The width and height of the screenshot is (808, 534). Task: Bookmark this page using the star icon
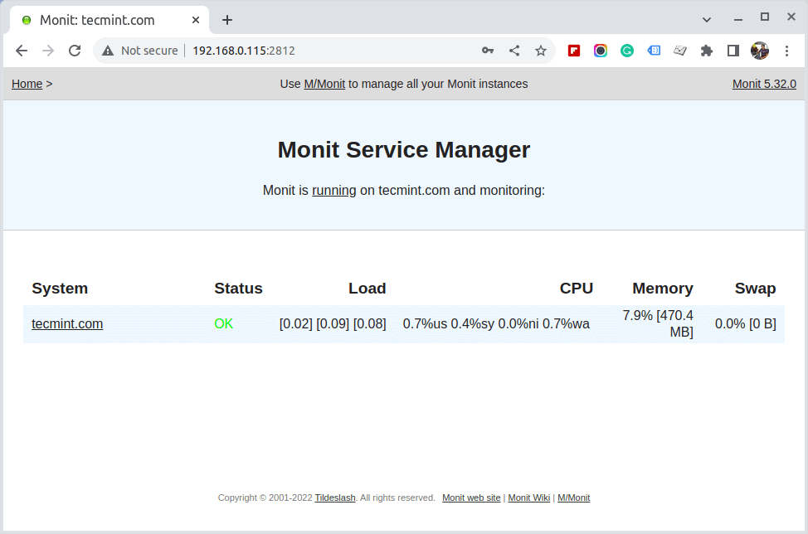541,51
